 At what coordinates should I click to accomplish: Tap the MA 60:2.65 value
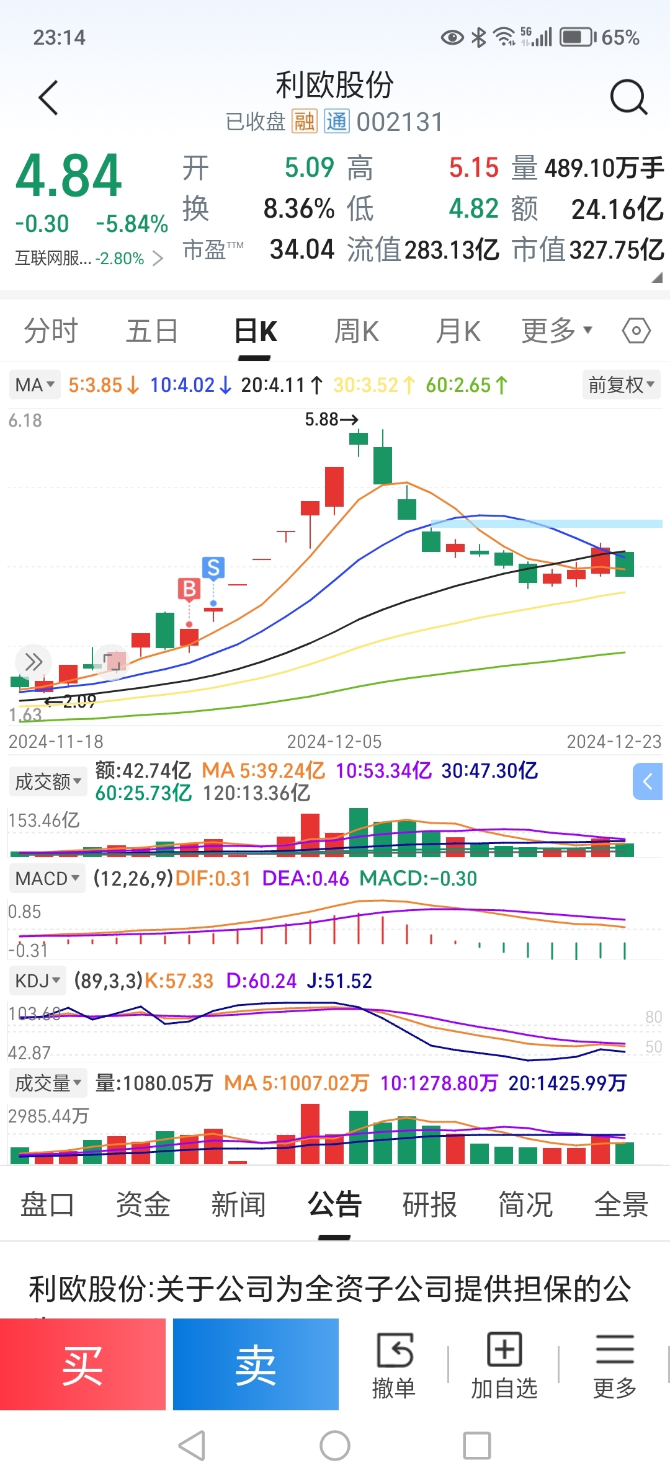click(467, 385)
